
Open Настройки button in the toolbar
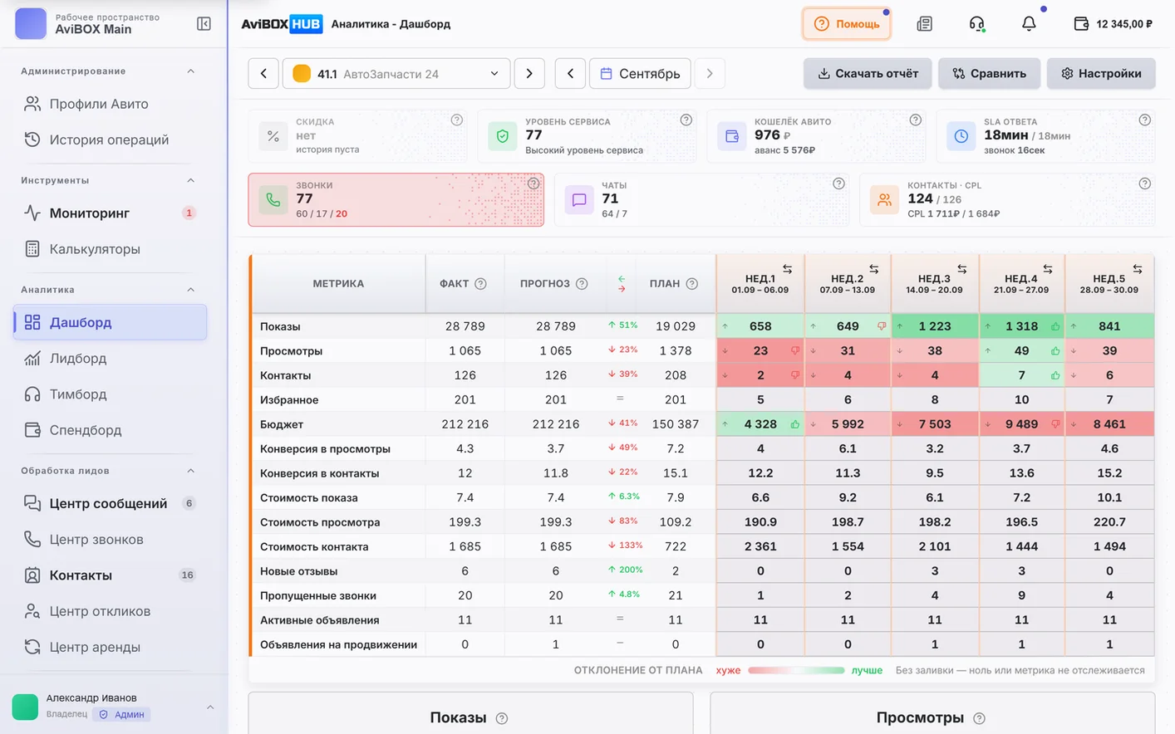(x=1101, y=74)
